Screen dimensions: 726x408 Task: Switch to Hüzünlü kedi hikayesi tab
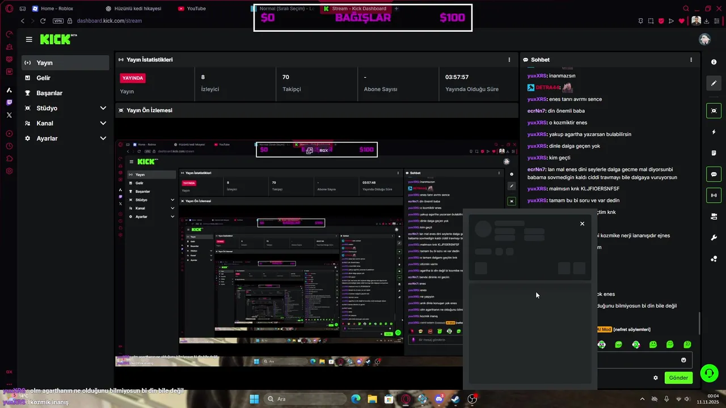pos(134,8)
